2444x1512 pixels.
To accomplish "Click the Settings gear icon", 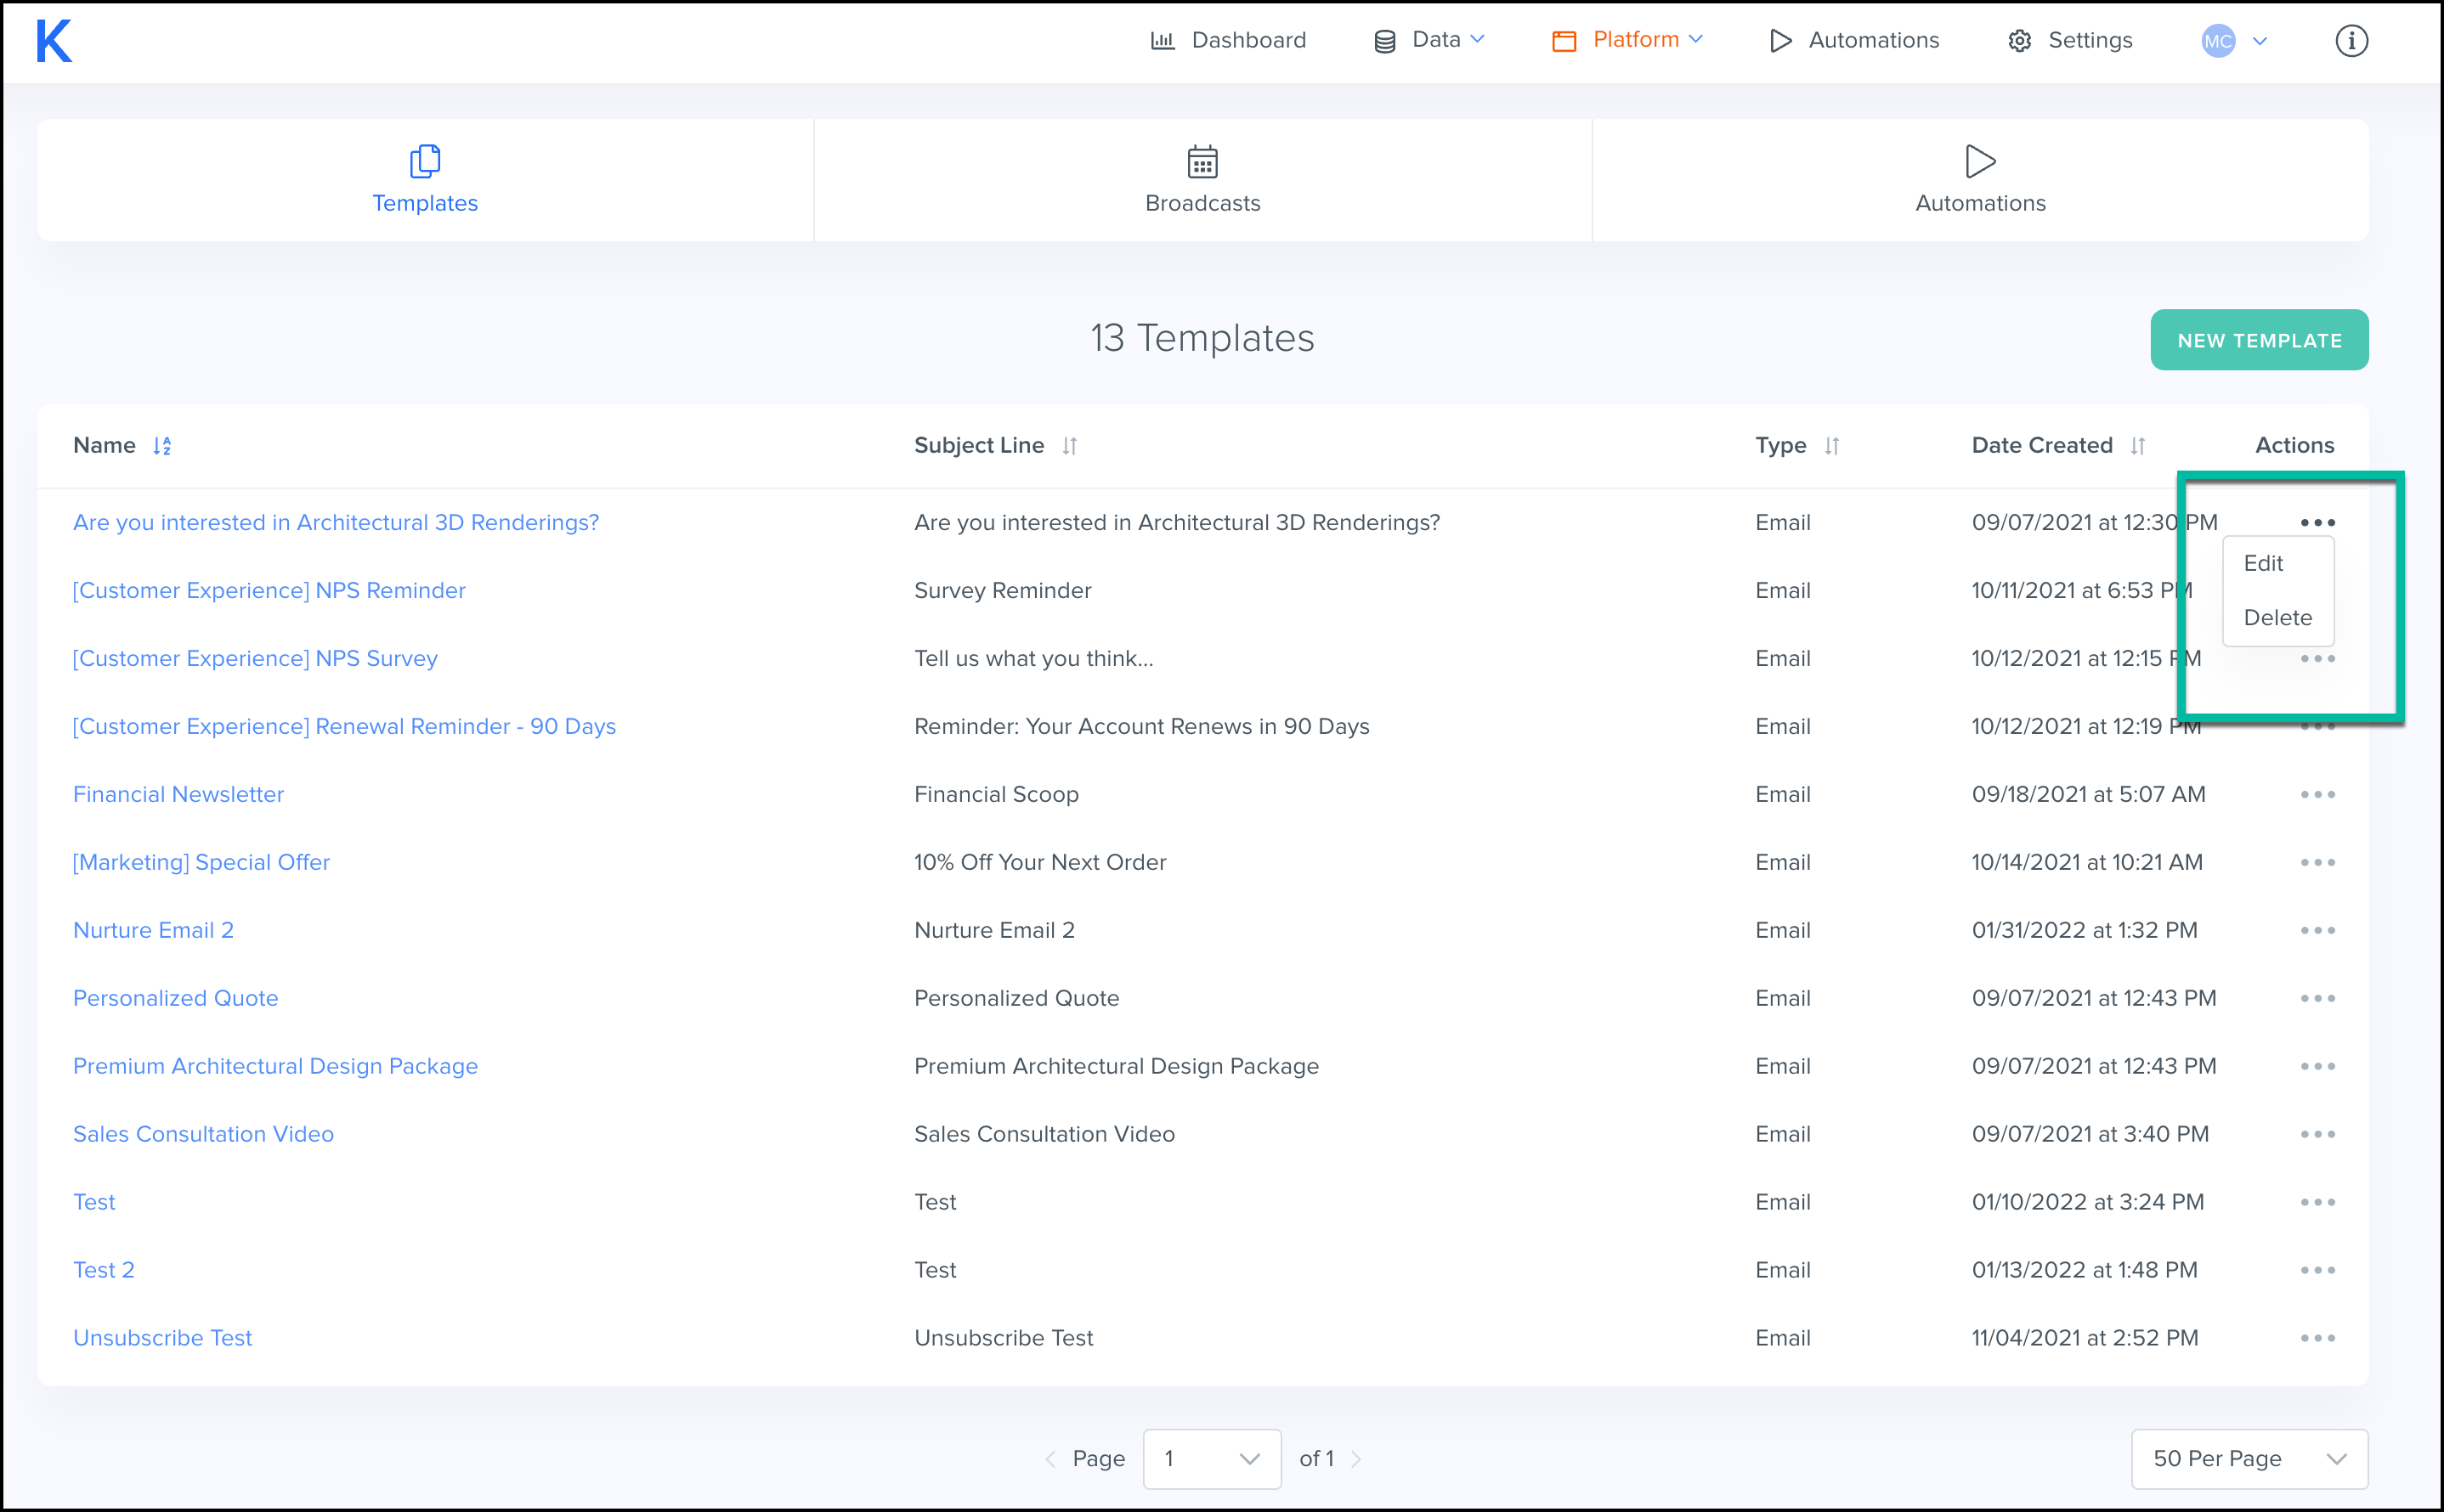I will (x=2019, y=41).
